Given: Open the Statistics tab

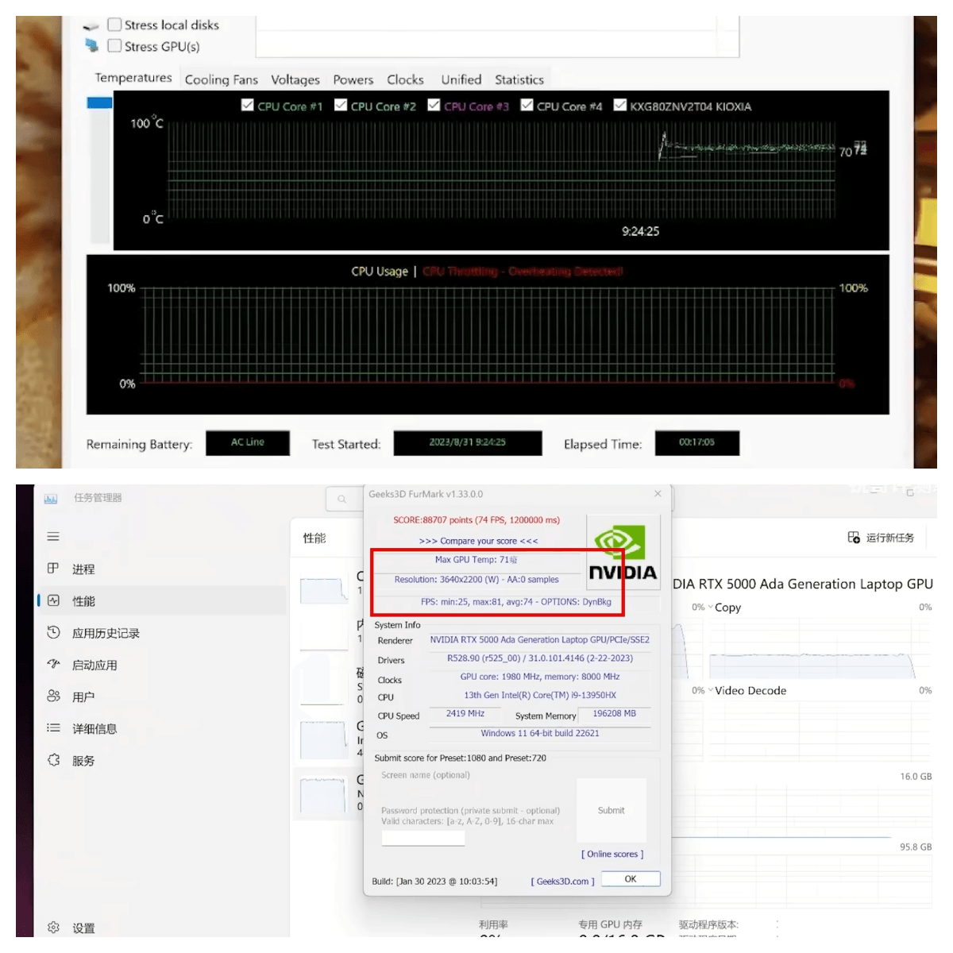Looking at the screenshot, I should pos(519,79).
